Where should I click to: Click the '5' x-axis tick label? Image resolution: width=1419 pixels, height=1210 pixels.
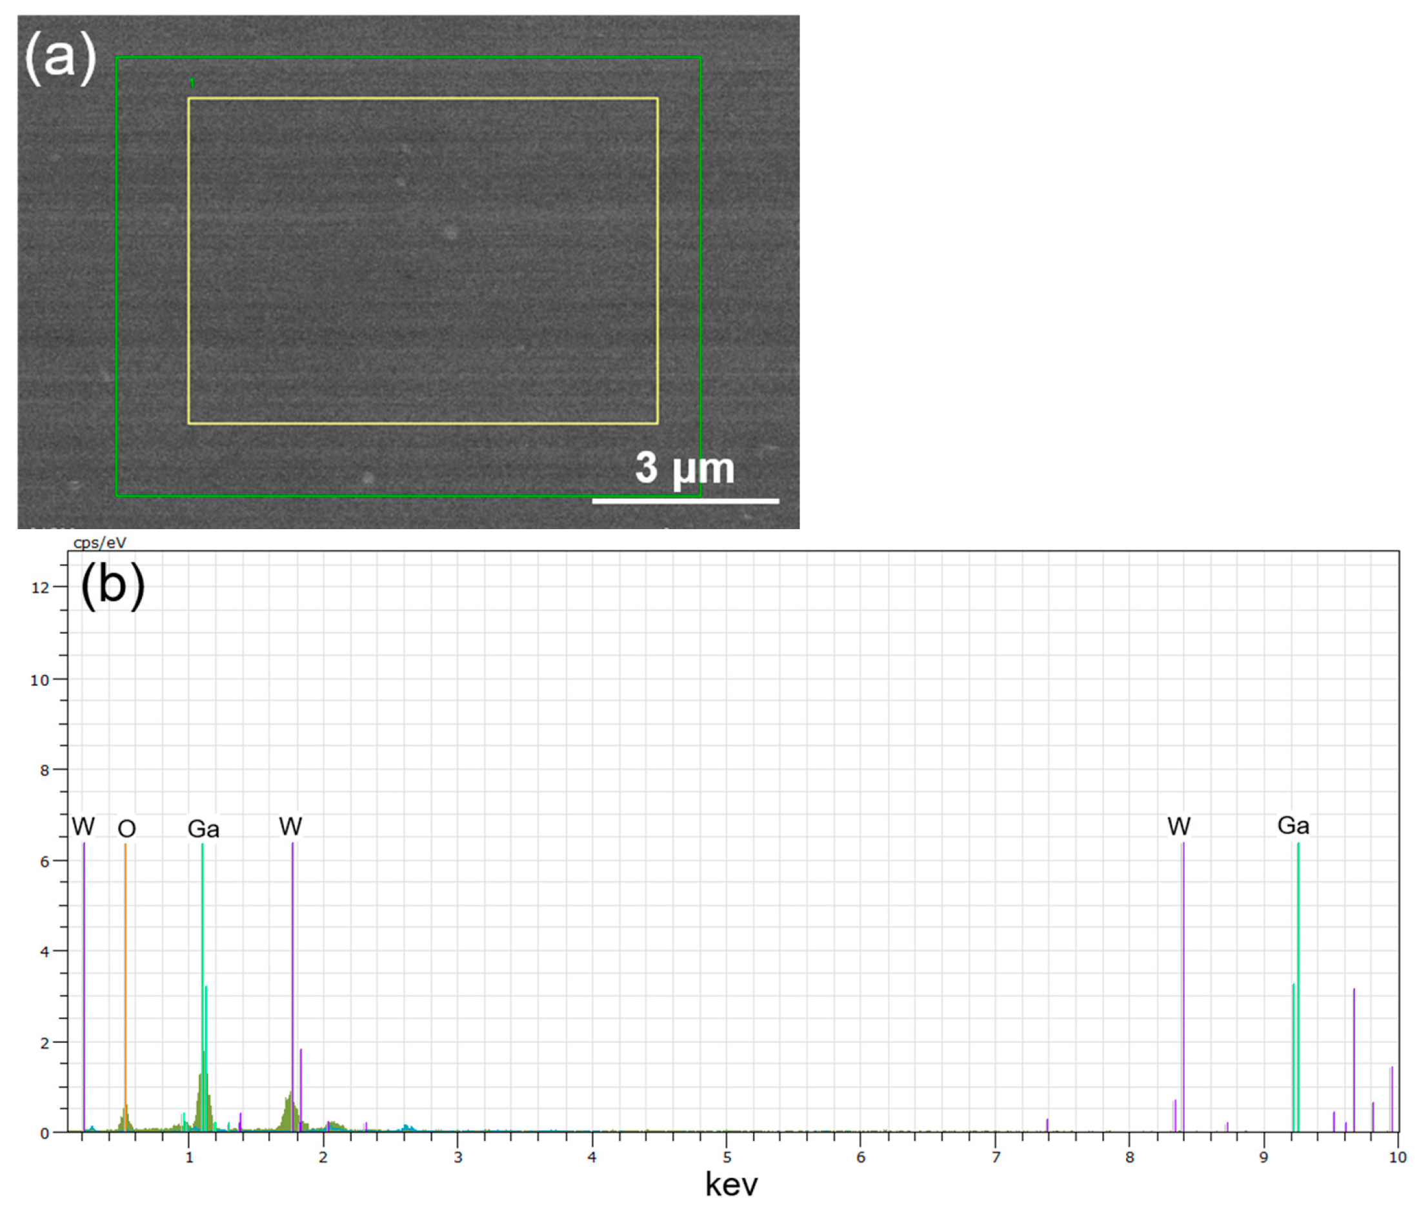pos(727,1157)
